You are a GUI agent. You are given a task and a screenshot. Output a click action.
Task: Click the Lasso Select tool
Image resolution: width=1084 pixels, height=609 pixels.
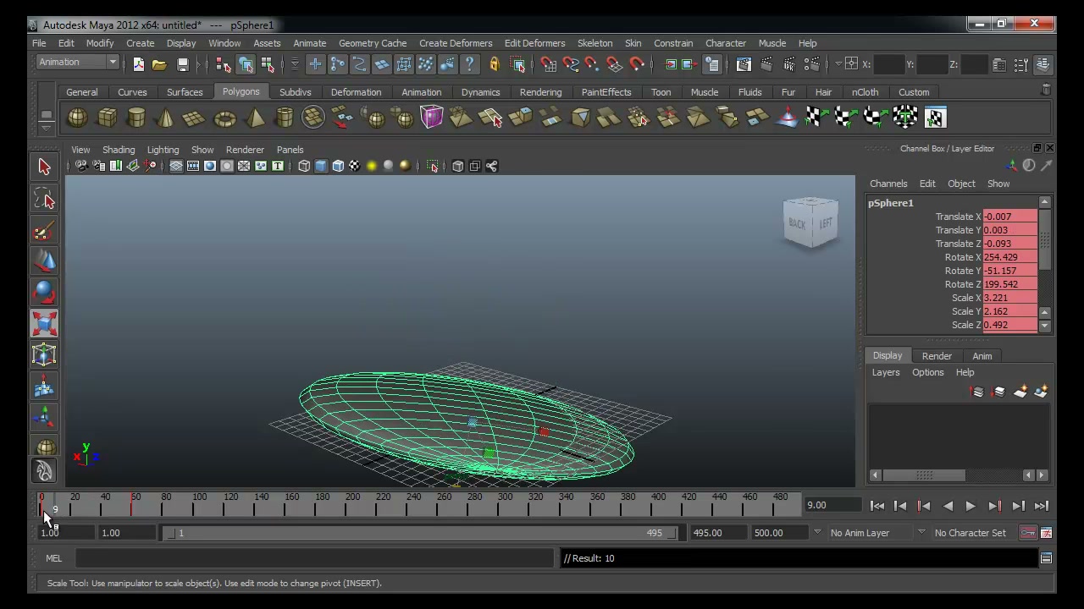pos(44,199)
